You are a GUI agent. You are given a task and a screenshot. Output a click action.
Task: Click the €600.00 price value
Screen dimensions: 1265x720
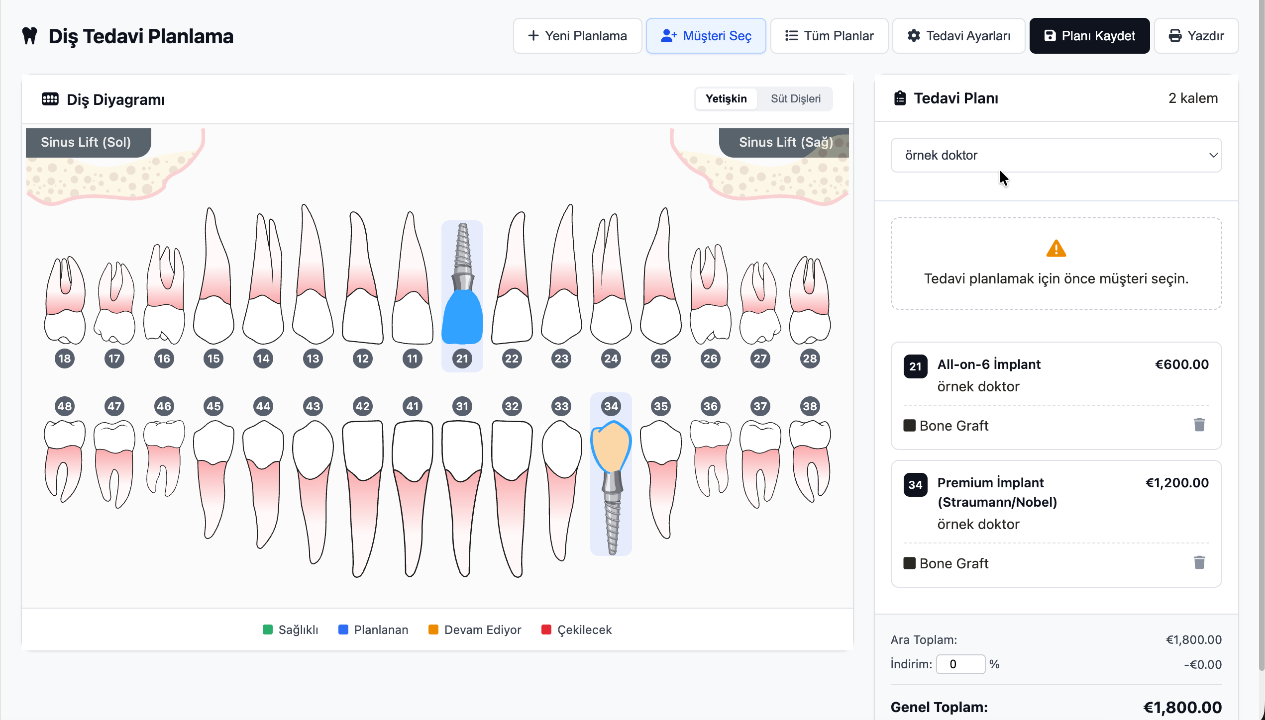(1182, 364)
